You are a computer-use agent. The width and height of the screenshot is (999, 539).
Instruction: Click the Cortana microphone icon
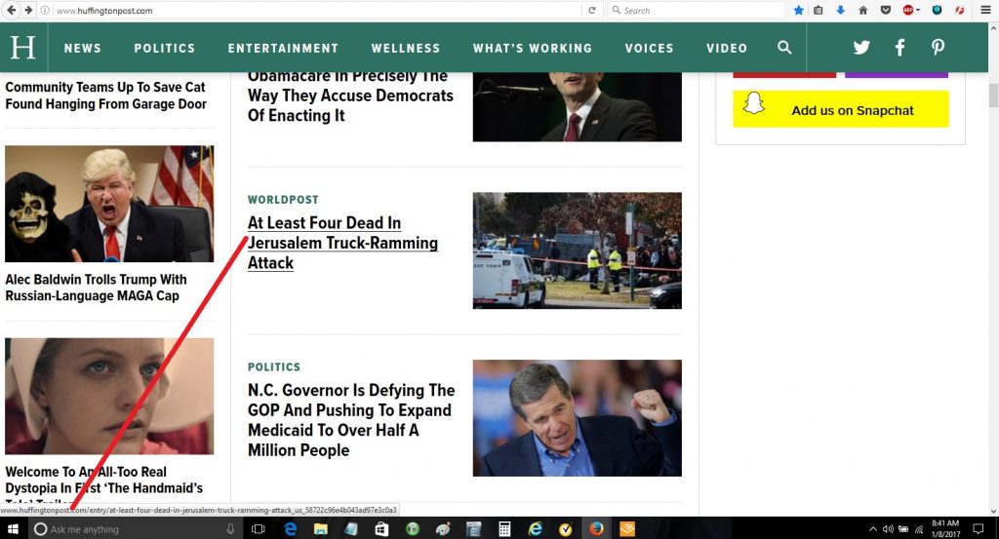230,529
